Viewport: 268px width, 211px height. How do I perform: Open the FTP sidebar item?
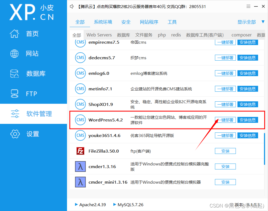pyautogui.click(x=33, y=94)
